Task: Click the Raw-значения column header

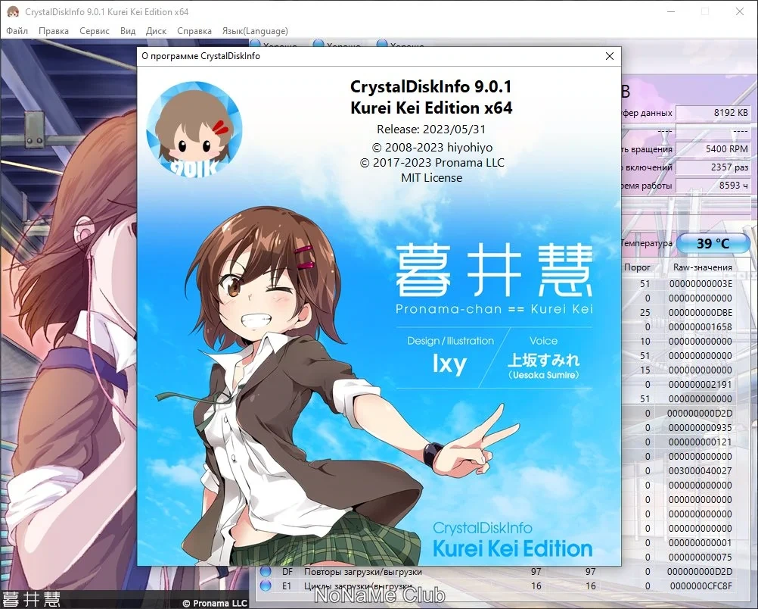Action: pos(703,267)
